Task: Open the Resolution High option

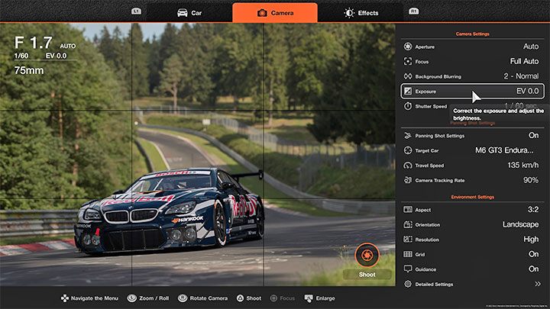Action: 529,240
